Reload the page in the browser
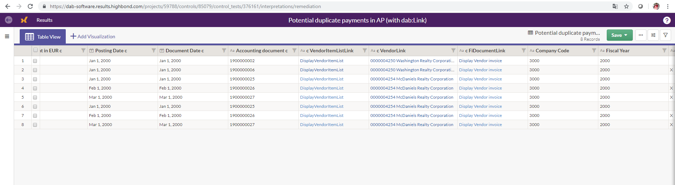This screenshot has height=185, width=675. tap(30, 6)
